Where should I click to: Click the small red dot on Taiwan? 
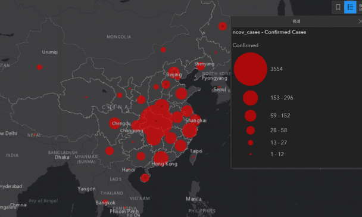point(194,157)
